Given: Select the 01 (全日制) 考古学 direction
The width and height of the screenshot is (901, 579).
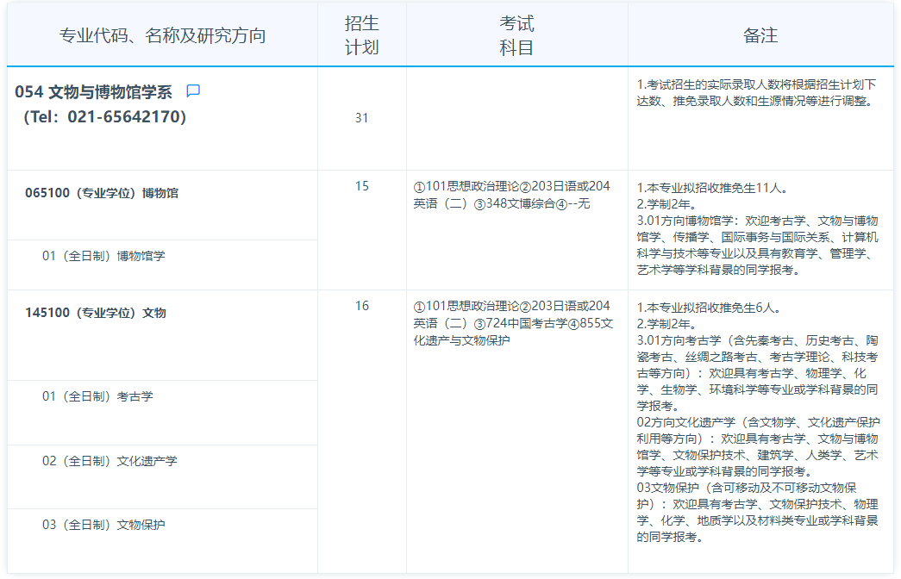Looking at the screenshot, I should click(x=97, y=396).
